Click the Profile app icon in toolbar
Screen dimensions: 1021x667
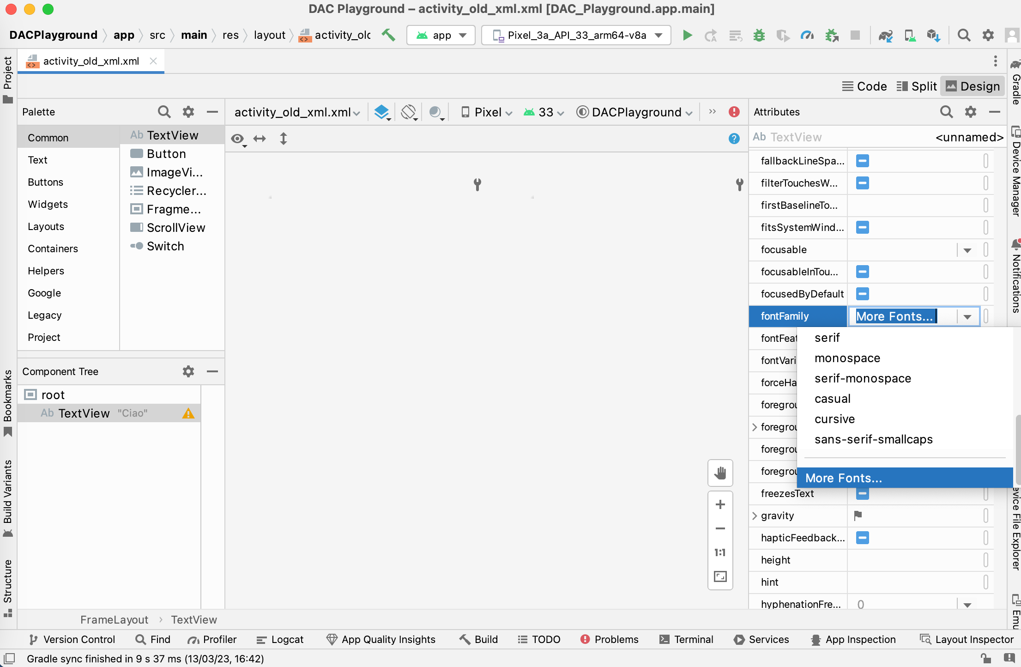coord(808,35)
